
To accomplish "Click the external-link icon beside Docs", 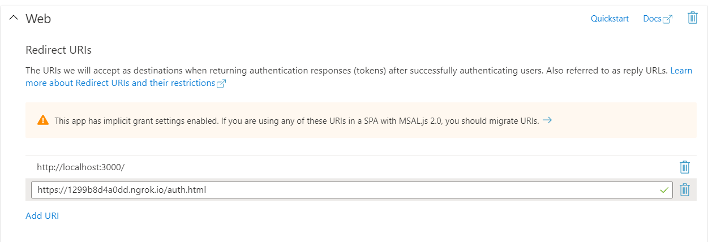I will [x=668, y=19].
